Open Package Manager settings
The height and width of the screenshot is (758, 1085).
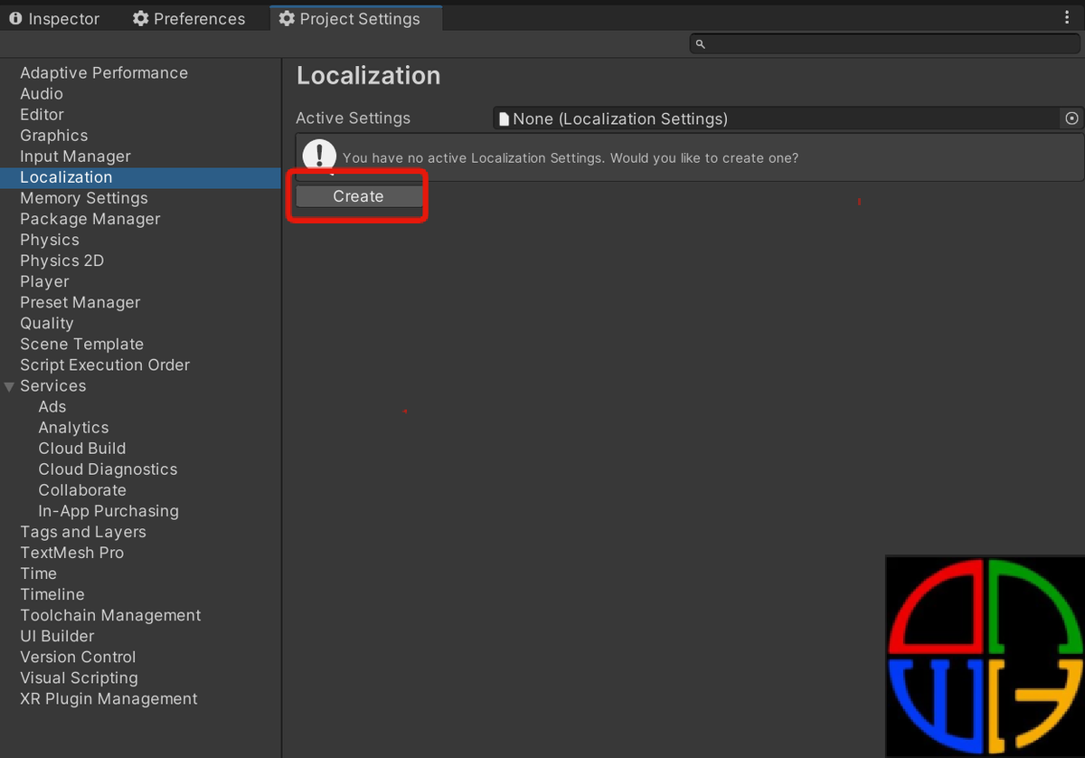(90, 219)
